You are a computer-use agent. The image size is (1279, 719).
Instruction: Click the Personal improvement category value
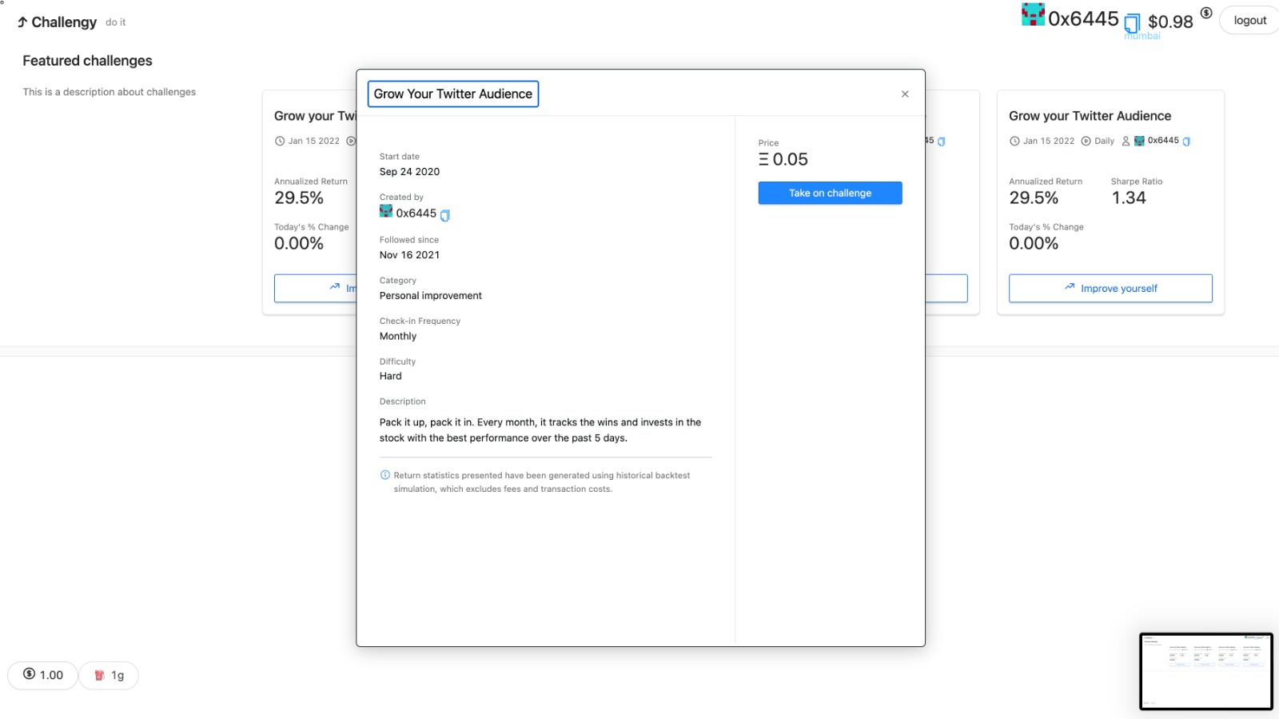click(x=431, y=296)
